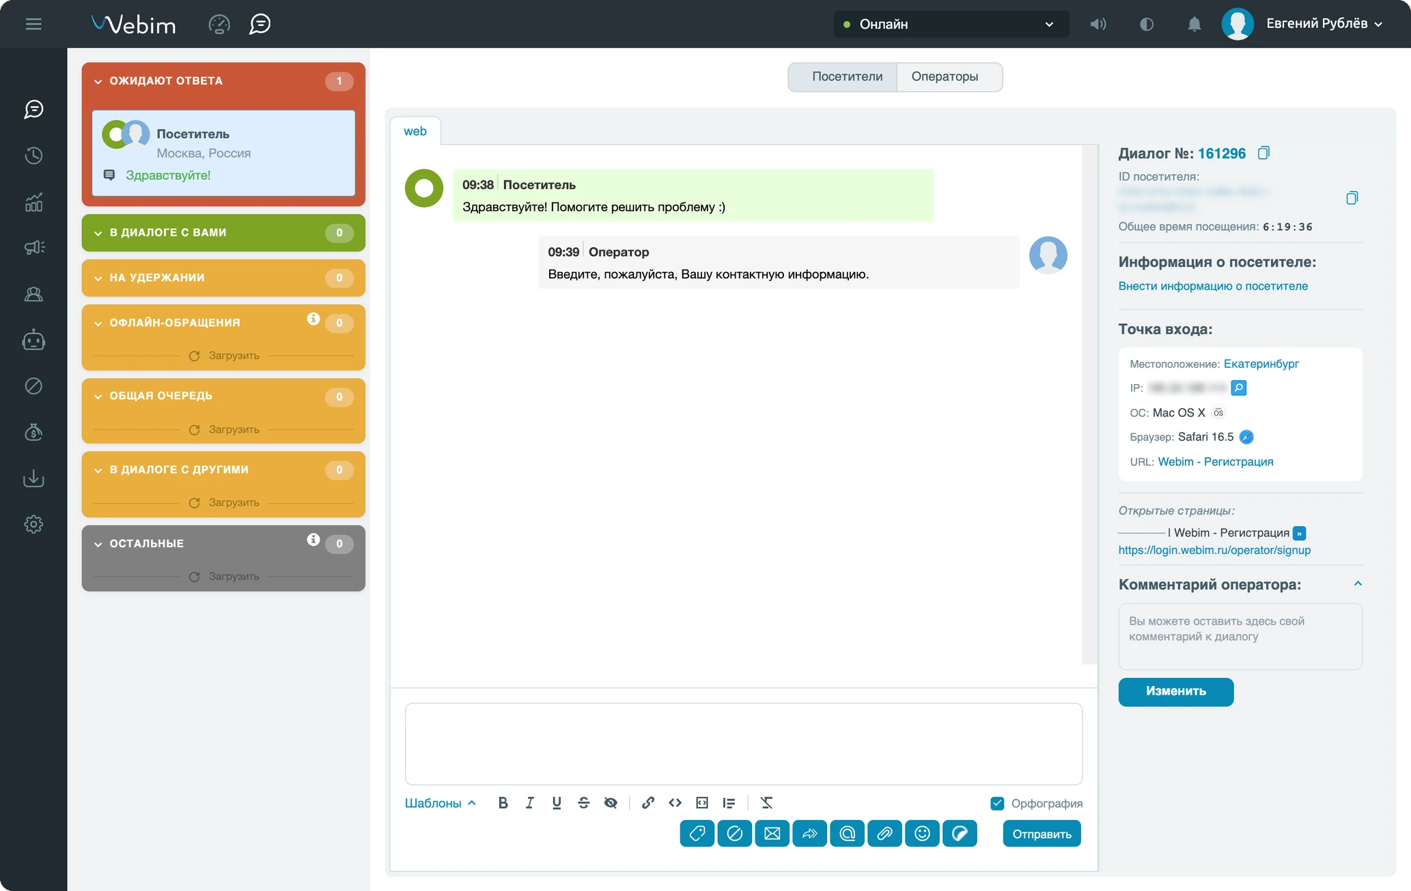
Task: Open the money bag billing icon in sidebar
Action: [x=33, y=432]
